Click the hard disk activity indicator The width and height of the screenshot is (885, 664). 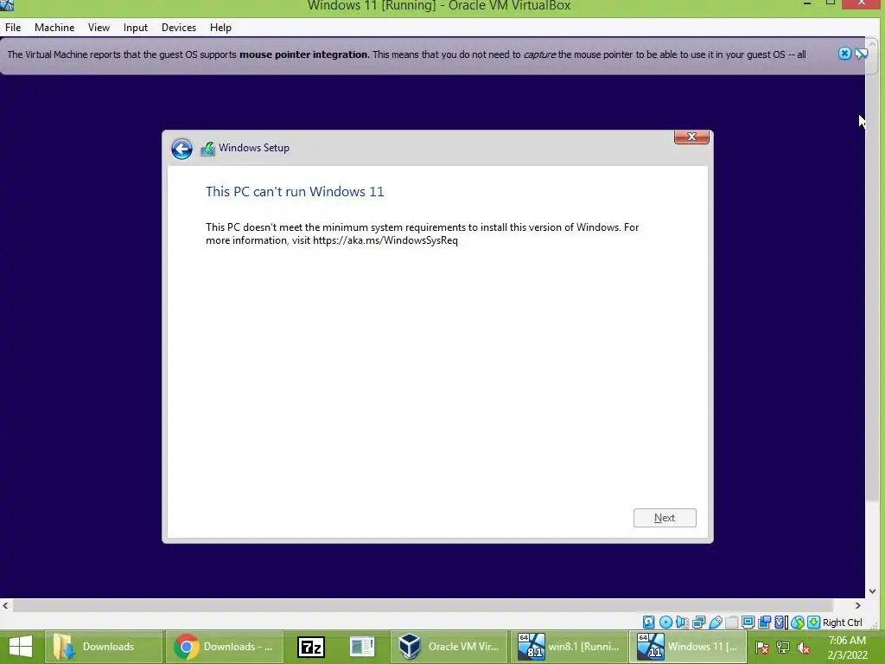(648, 622)
